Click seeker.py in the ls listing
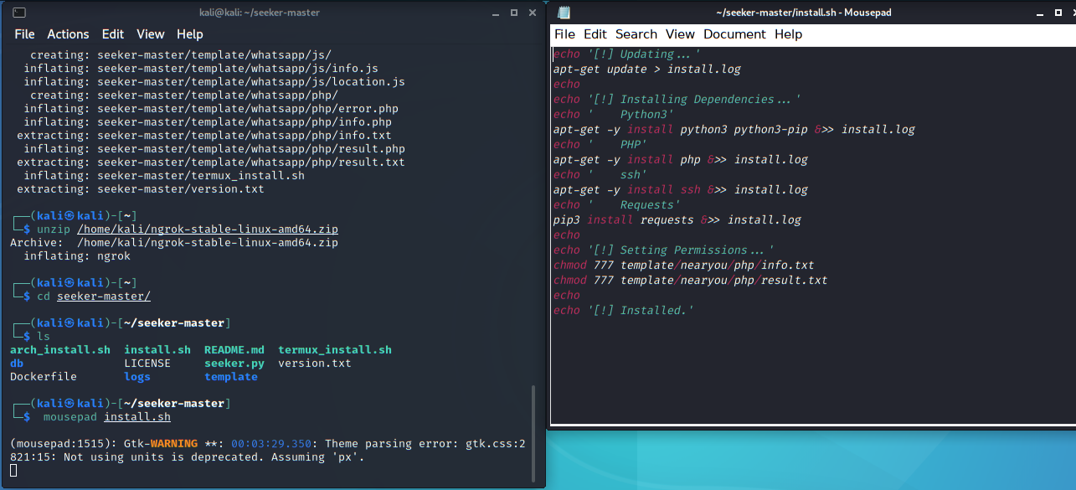1076x490 pixels. 234,363
